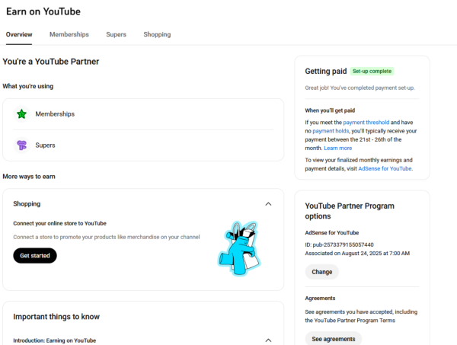Follow the payment threshold link
The image size is (457, 345).
(x=366, y=122)
